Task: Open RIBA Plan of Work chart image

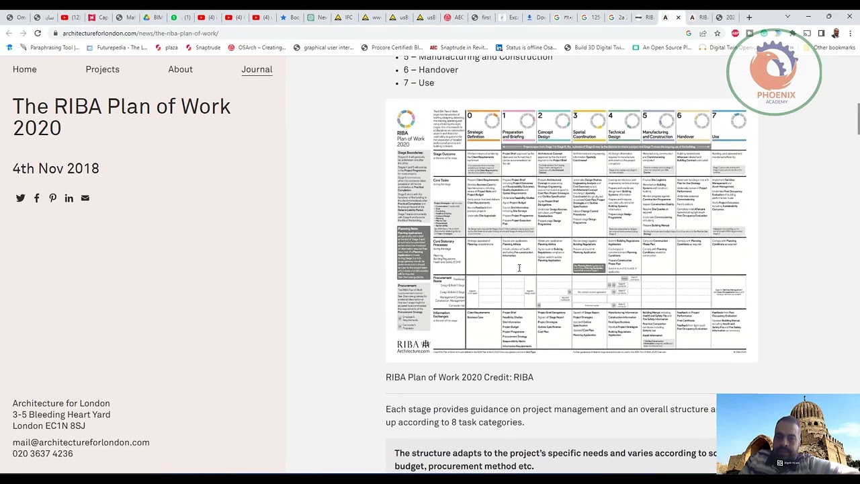Action: pyautogui.click(x=571, y=231)
